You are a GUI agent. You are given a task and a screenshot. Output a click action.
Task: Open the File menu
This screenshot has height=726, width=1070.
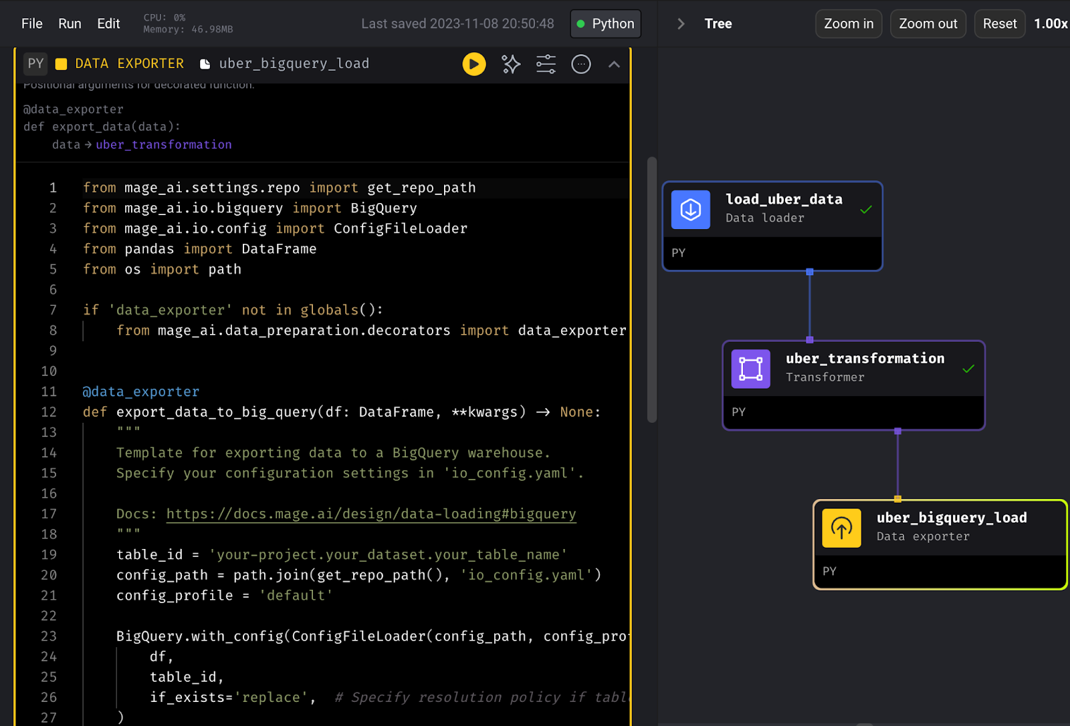pyautogui.click(x=31, y=23)
